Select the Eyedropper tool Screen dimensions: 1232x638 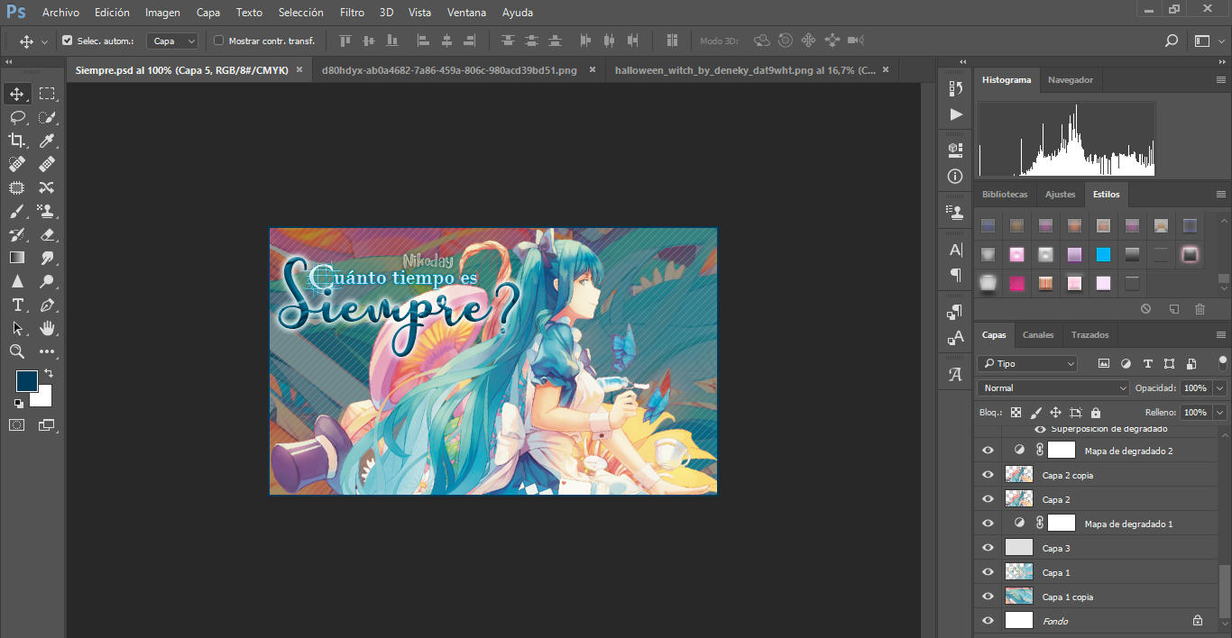click(x=47, y=141)
